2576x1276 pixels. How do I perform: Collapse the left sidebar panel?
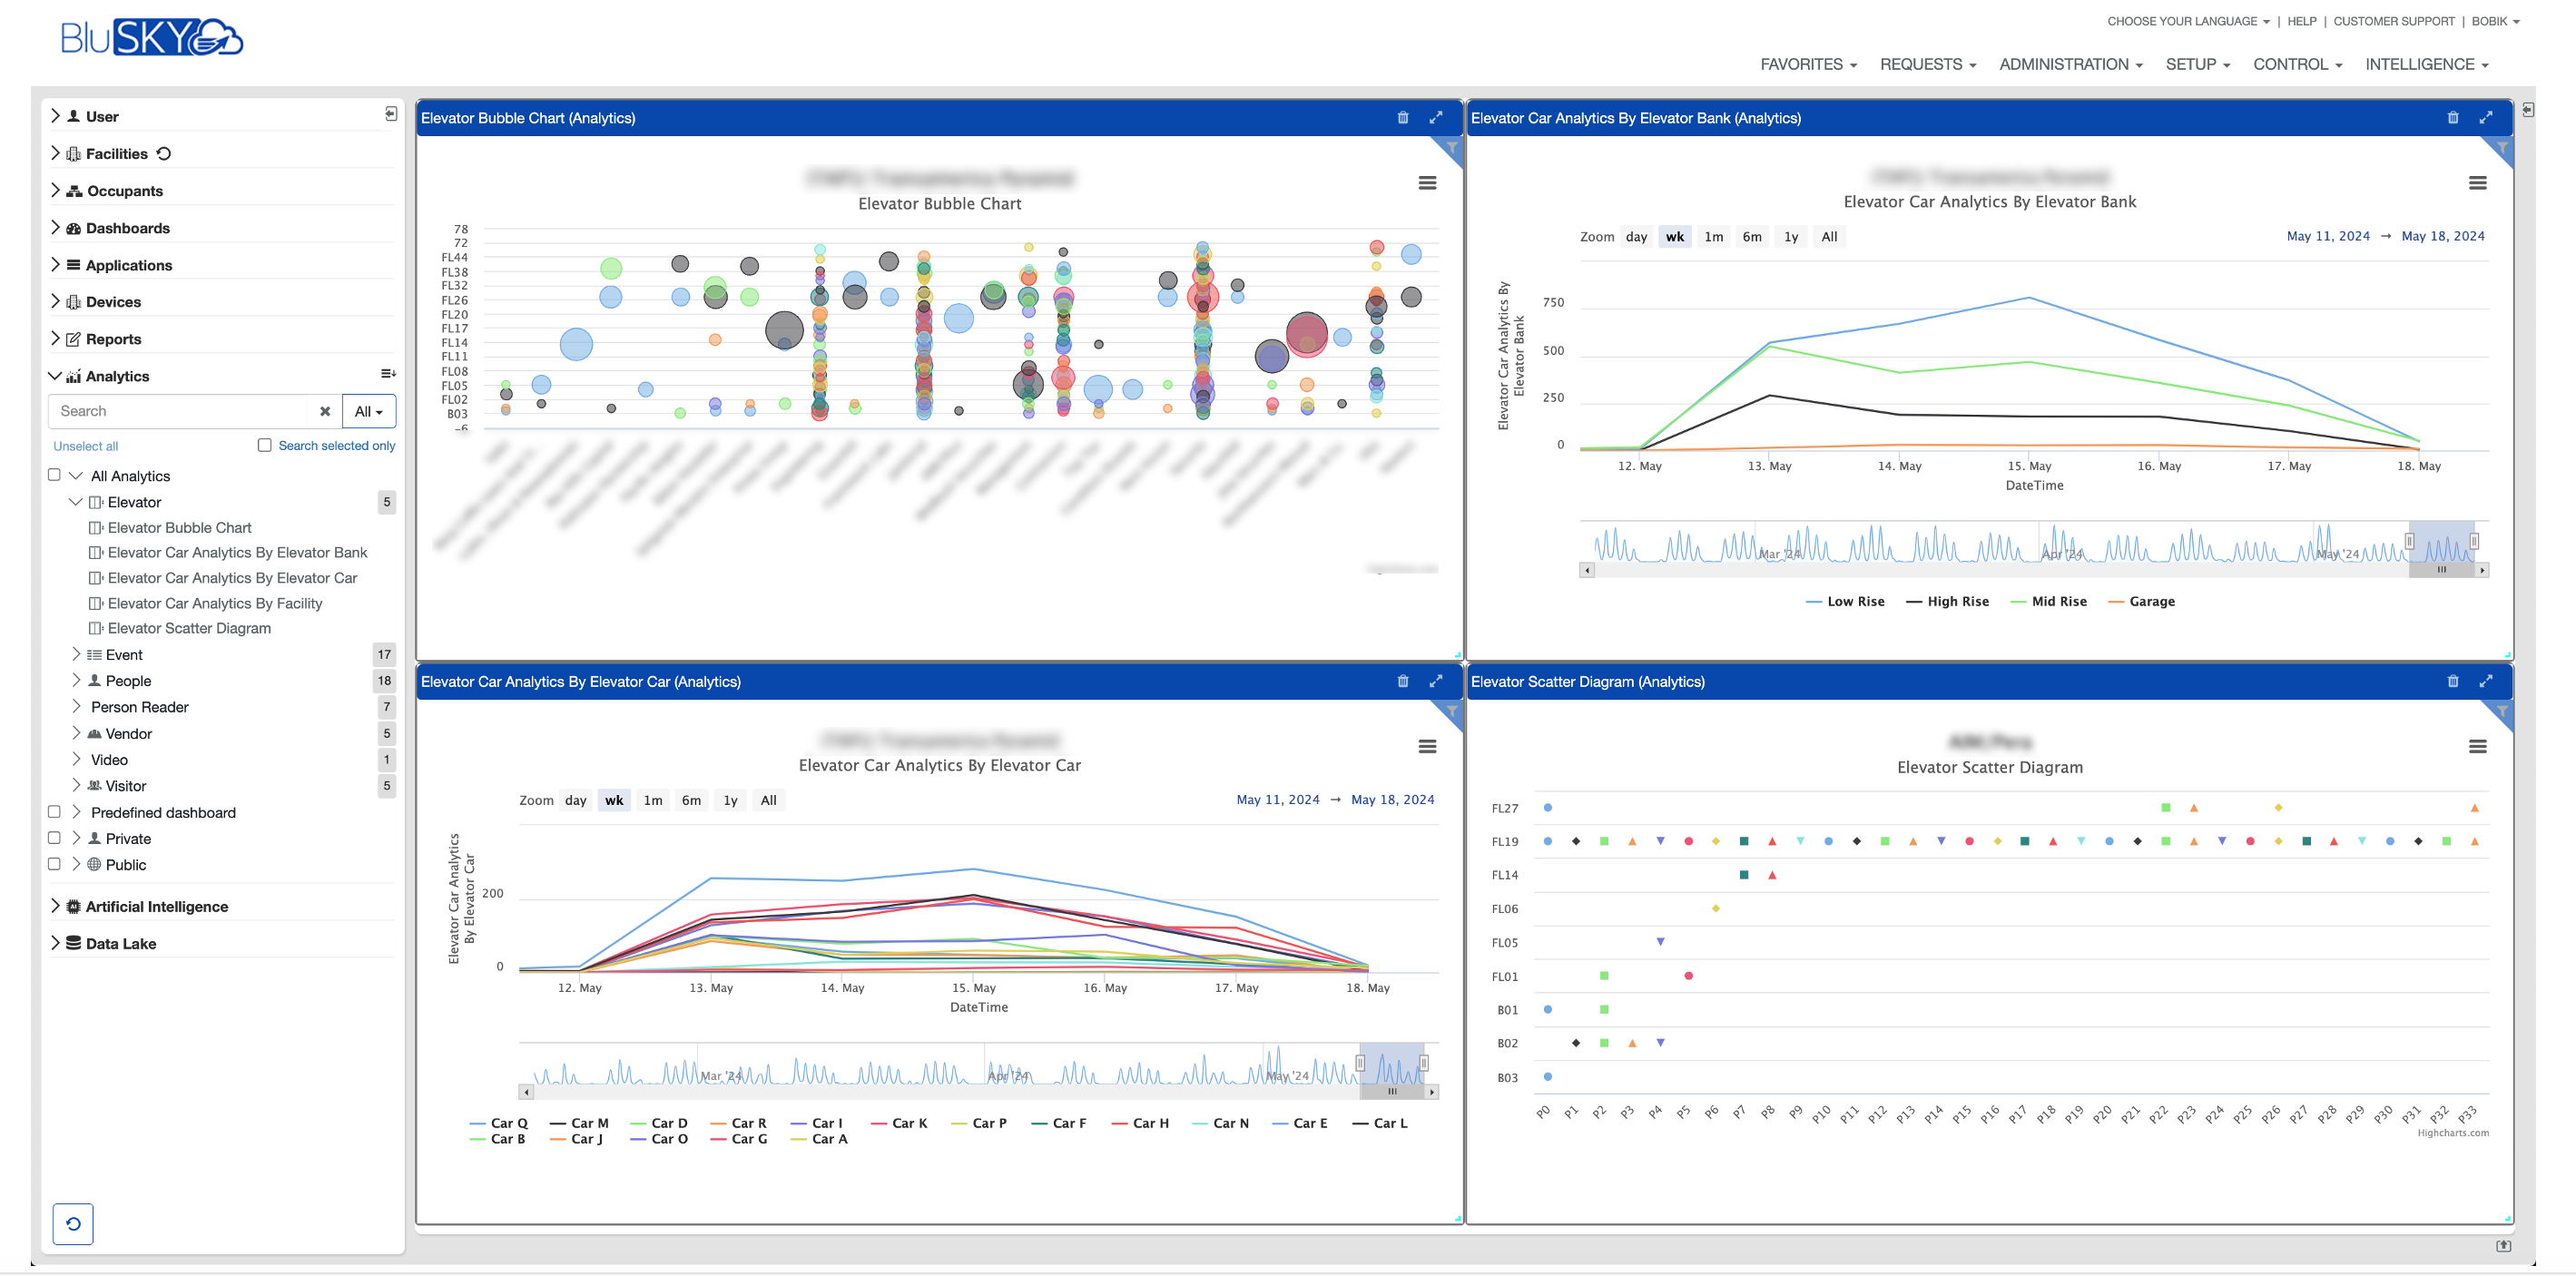(x=391, y=114)
